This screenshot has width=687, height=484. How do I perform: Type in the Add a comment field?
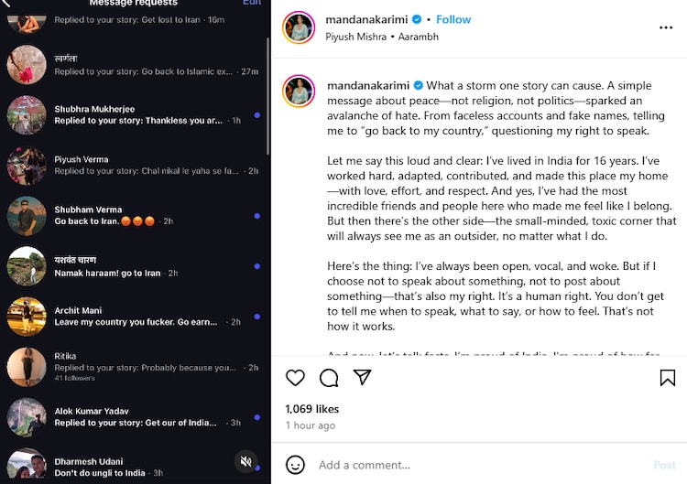476,465
